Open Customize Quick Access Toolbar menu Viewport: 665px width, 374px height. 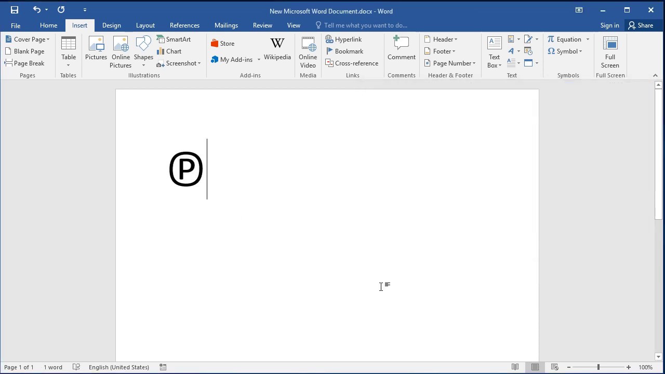coord(85,10)
